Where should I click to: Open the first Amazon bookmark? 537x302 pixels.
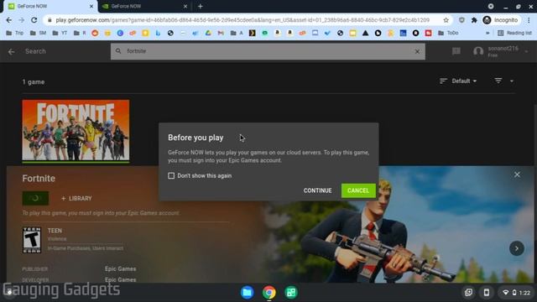click(277, 33)
